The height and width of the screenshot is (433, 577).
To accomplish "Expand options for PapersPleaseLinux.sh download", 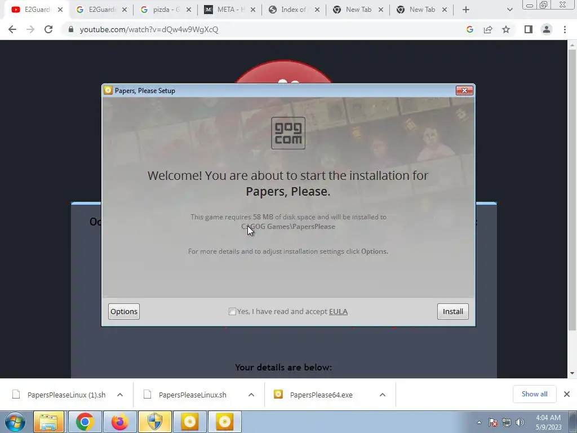I will (x=251, y=395).
